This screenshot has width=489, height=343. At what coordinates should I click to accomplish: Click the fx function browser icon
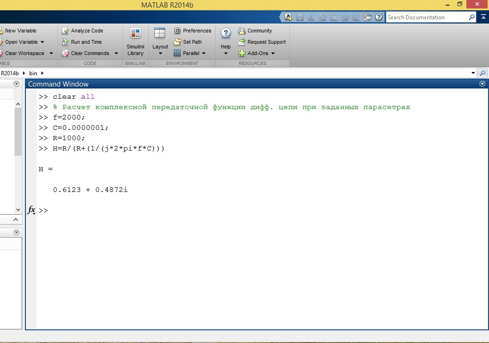click(32, 210)
